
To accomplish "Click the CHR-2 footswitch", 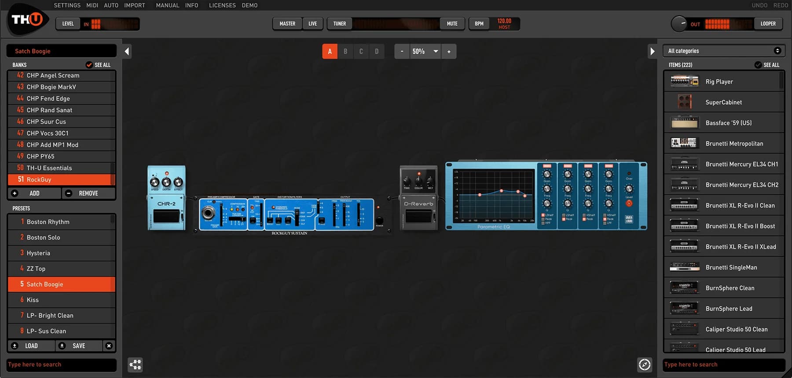I will (166, 216).
